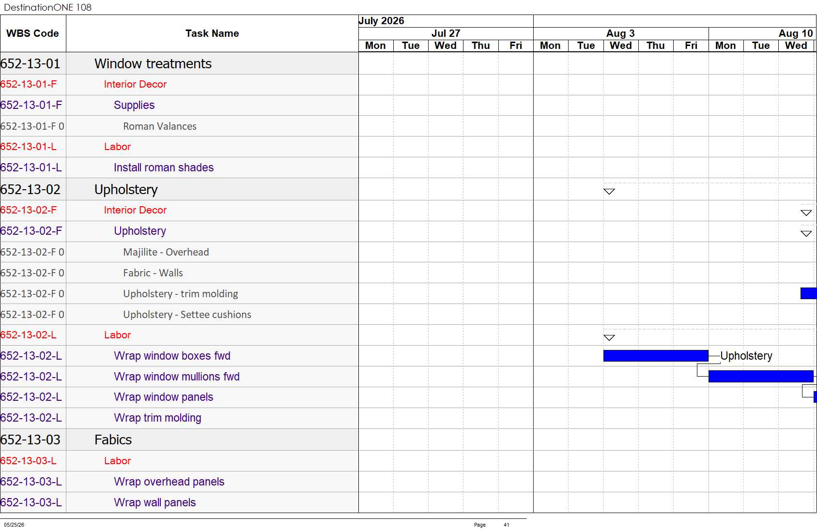
Task: Select the Fabics summary task row
Action: click(179, 440)
